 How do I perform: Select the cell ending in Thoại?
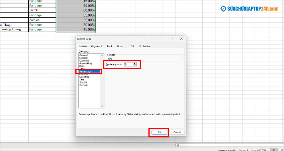point(14,25)
